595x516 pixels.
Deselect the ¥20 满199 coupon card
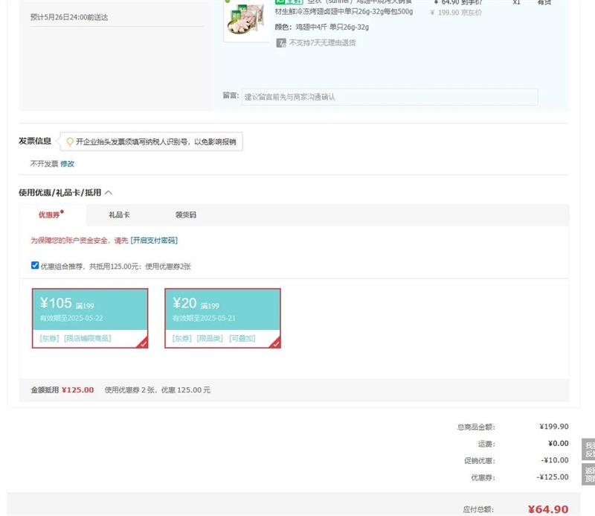tap(222, 310)
